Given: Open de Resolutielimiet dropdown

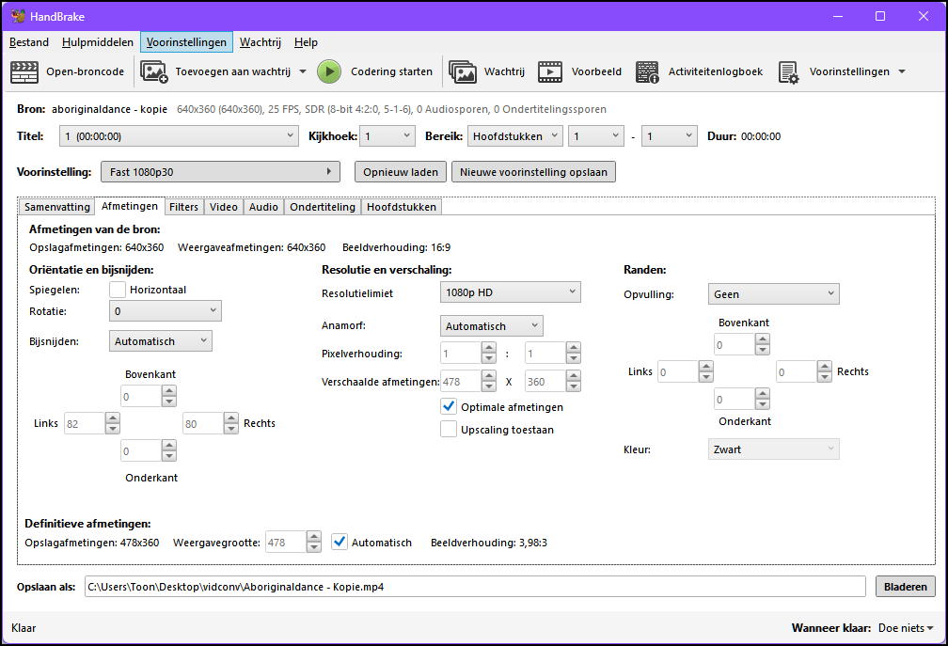Looking at the screenshot, I should tap(510, 291).
